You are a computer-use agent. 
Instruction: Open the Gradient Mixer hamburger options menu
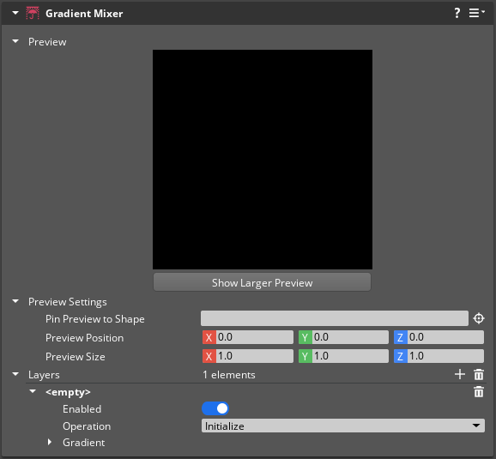pos(476,13)
